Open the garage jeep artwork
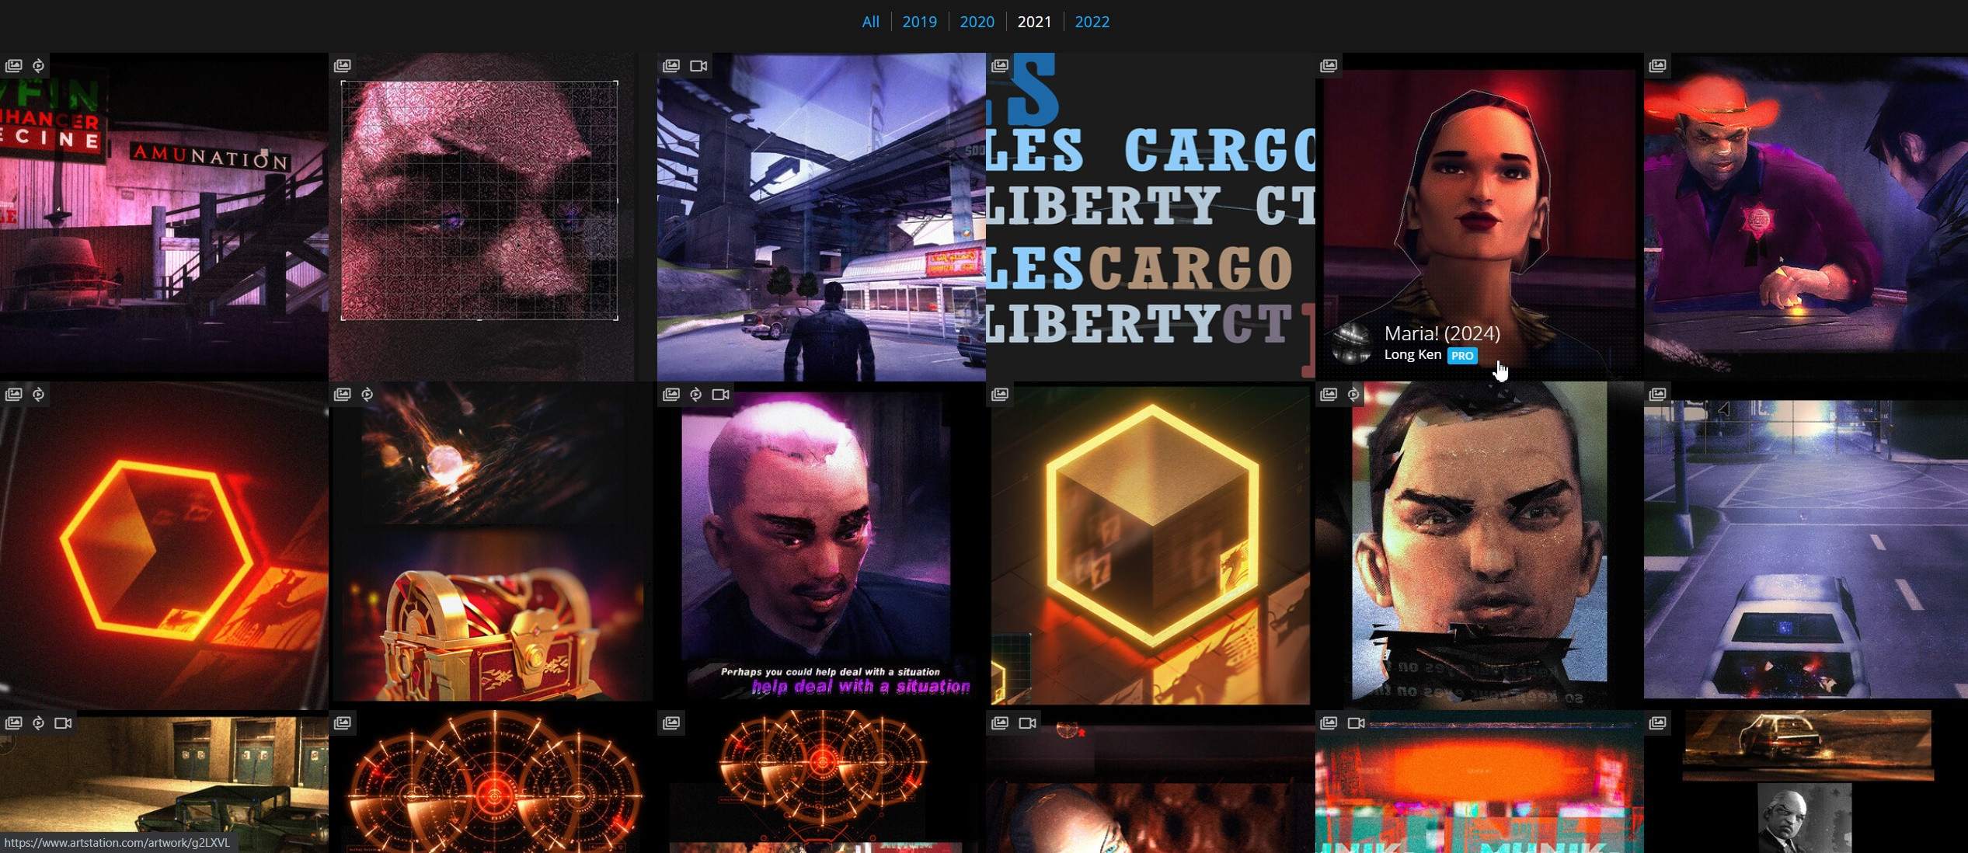 (x=164, y=782)
